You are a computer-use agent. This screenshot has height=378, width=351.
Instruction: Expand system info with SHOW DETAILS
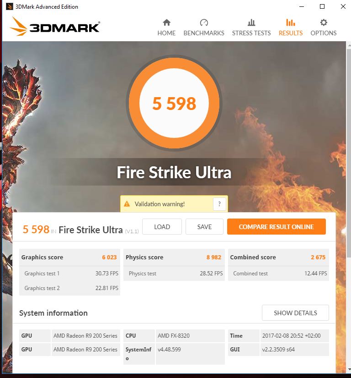point(295,312)
